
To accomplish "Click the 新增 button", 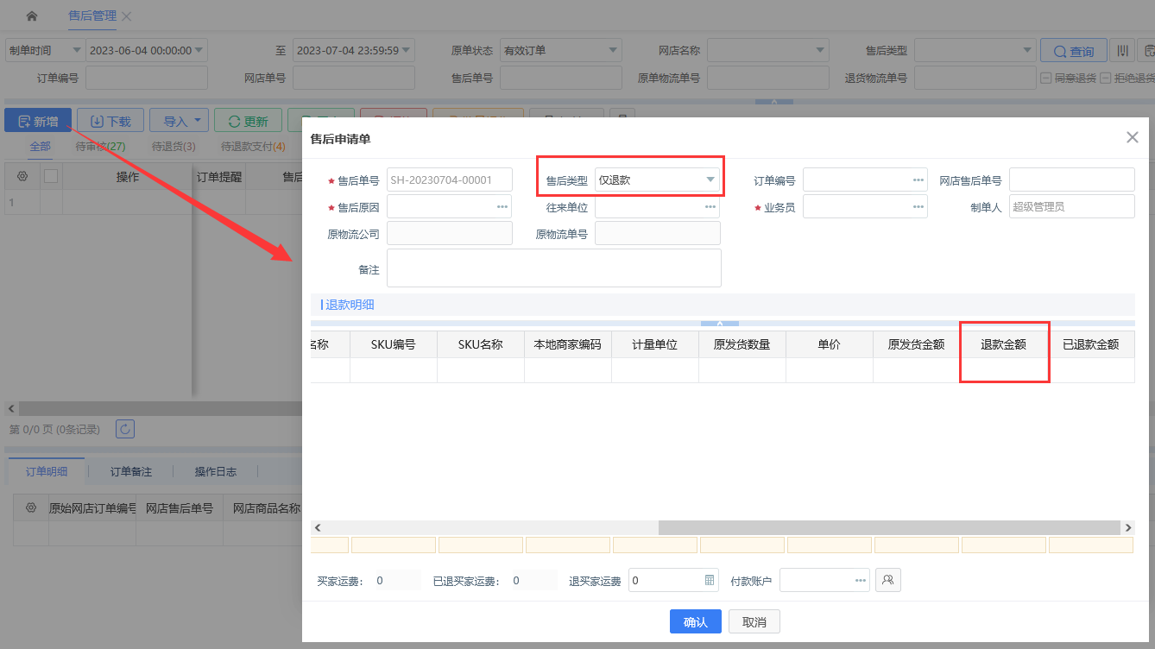I will pos(38,121).
